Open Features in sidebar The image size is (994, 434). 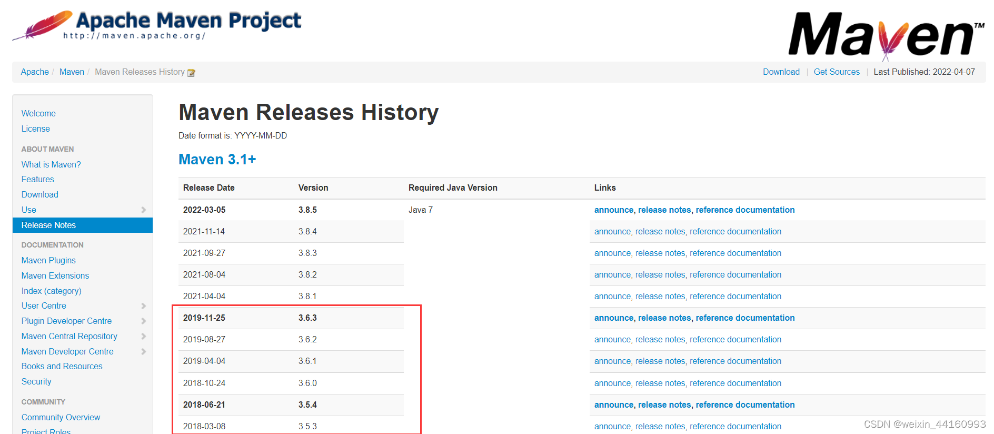click(x=38, y=179)
